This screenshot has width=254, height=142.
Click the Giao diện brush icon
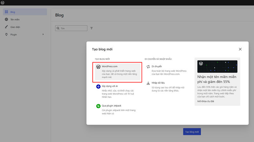click(6, 27)
